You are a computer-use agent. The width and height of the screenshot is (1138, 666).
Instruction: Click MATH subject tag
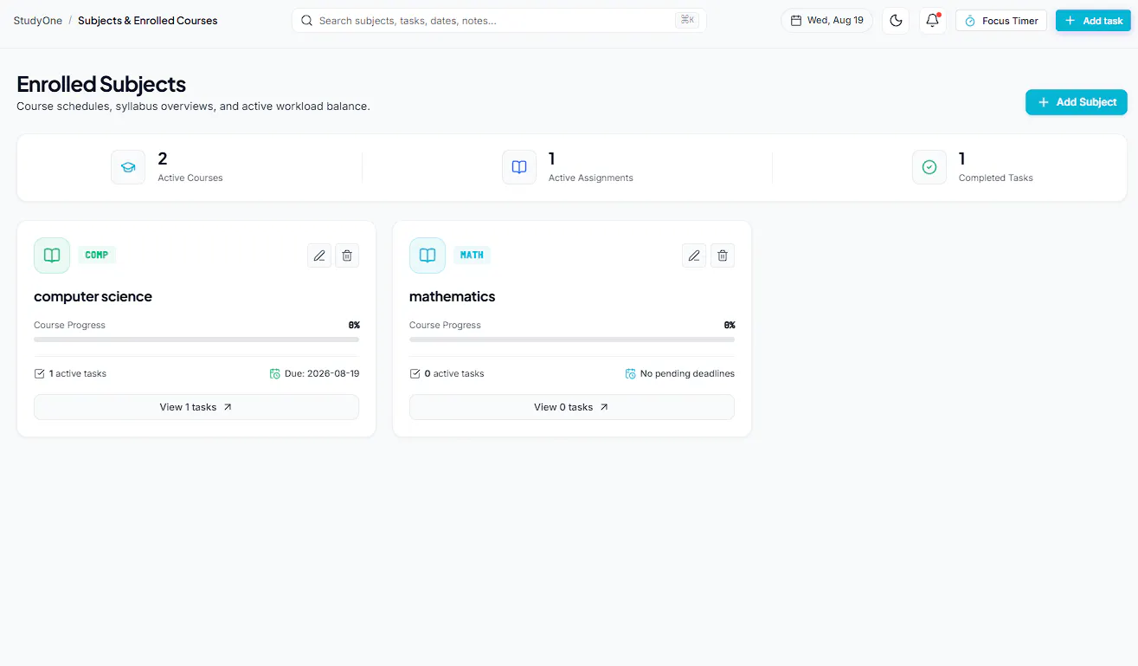click(x=472, y=255)
